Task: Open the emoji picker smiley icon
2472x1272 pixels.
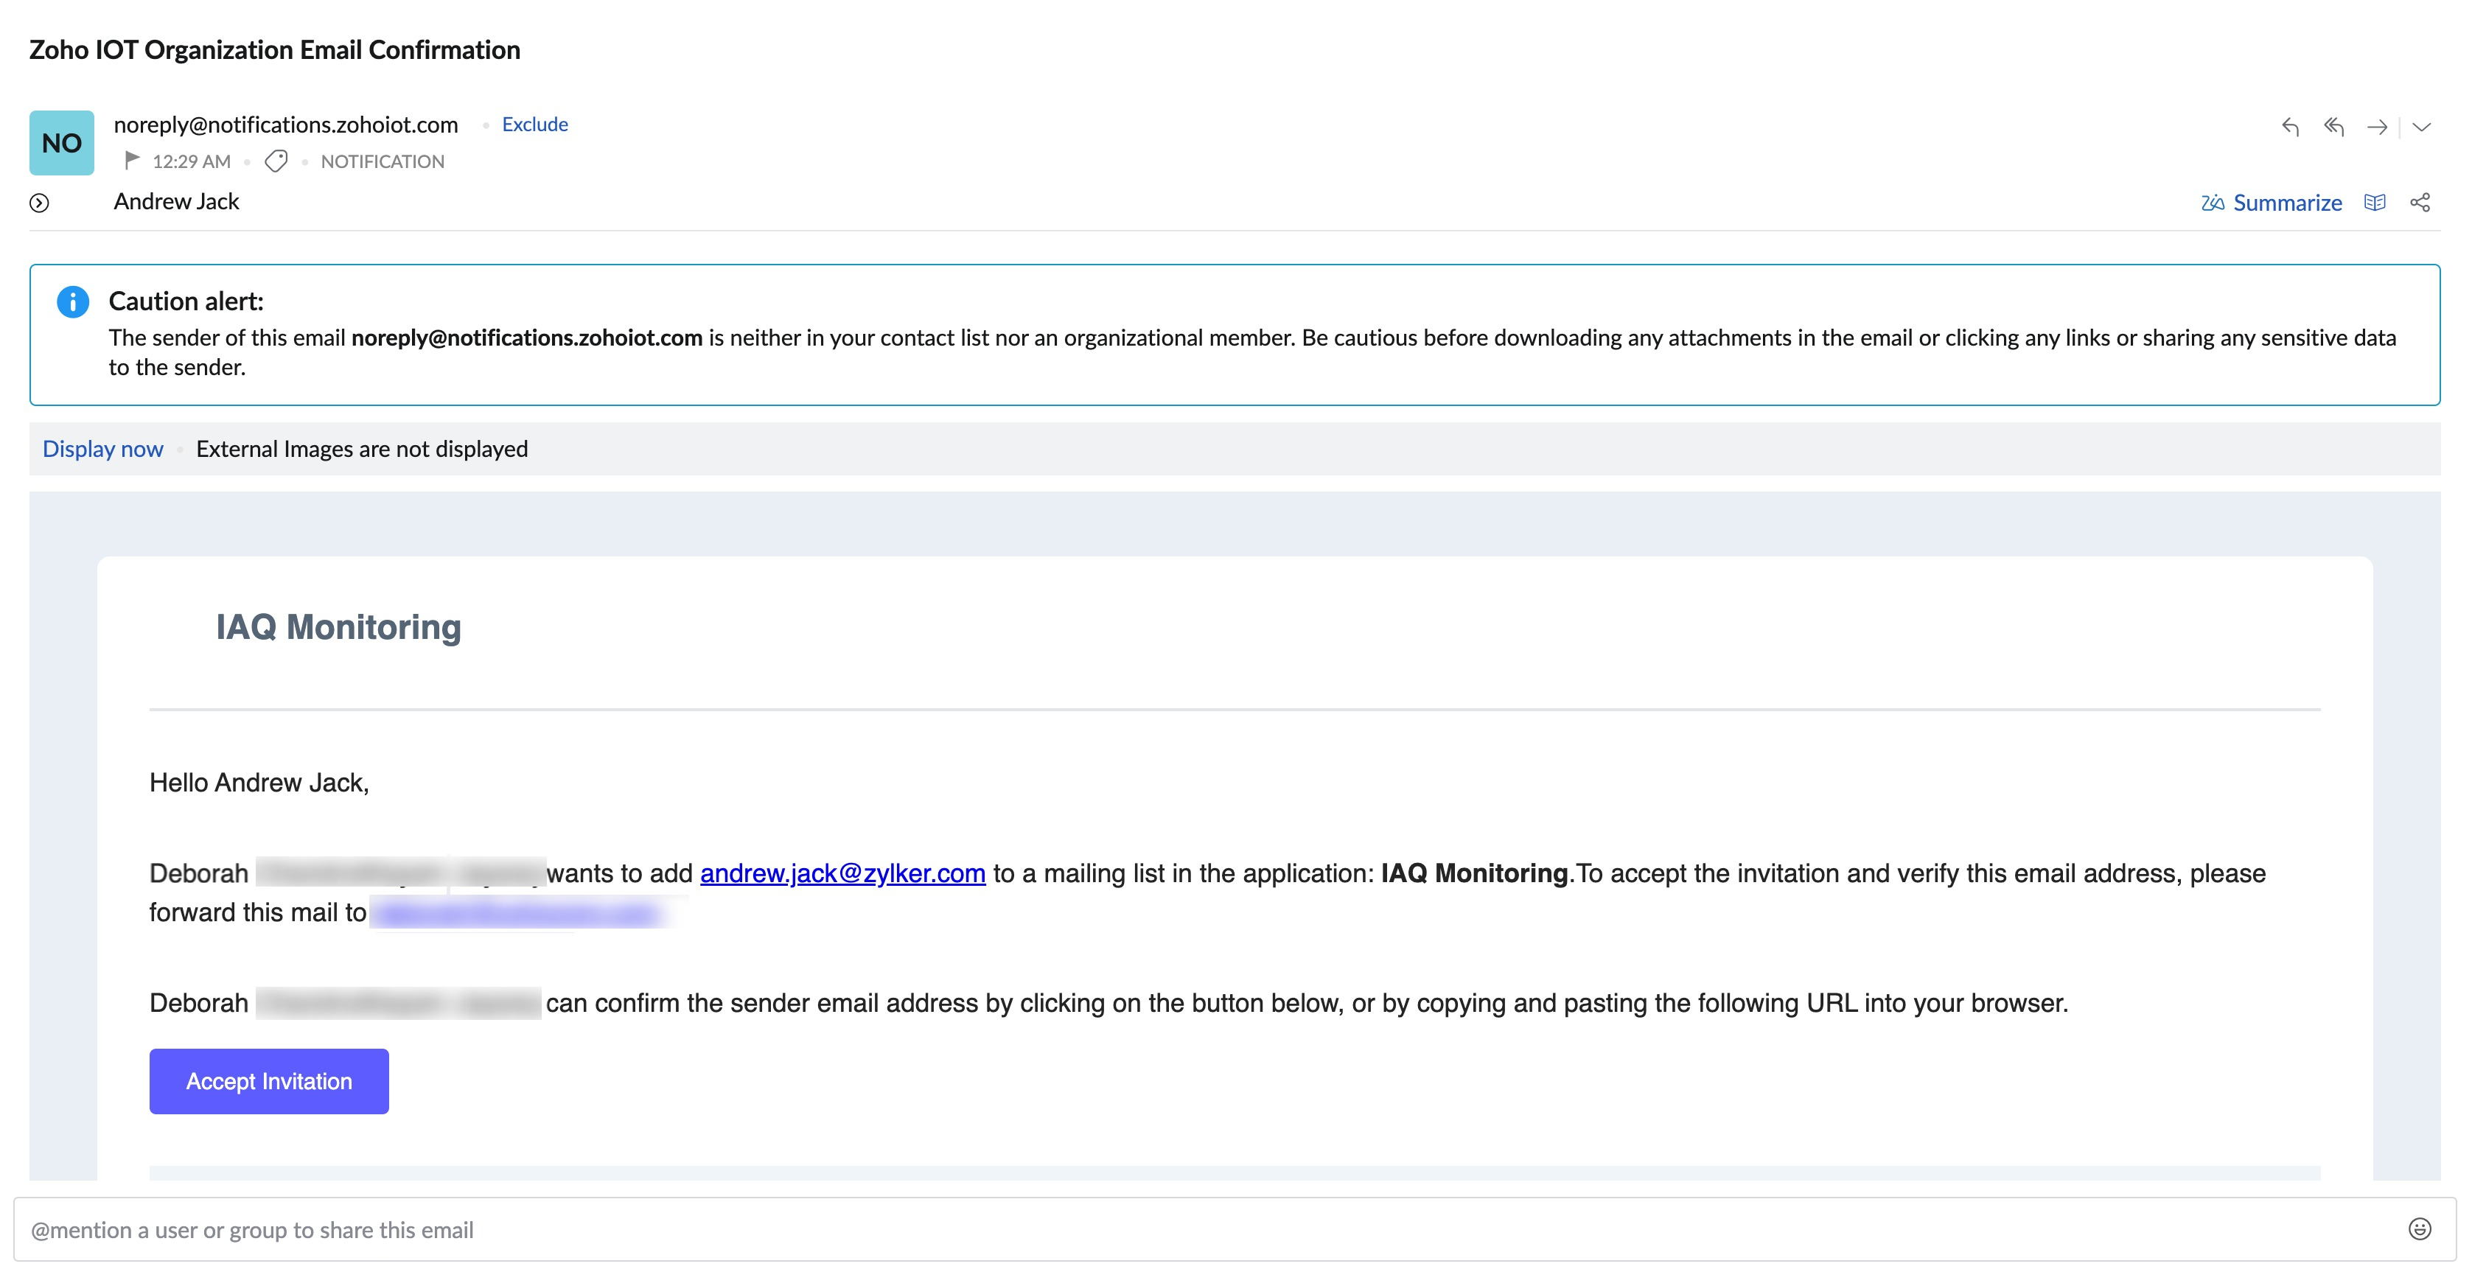Action: point(2420,1230)
